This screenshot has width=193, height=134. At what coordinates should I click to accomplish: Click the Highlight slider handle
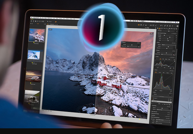[164, 35]
